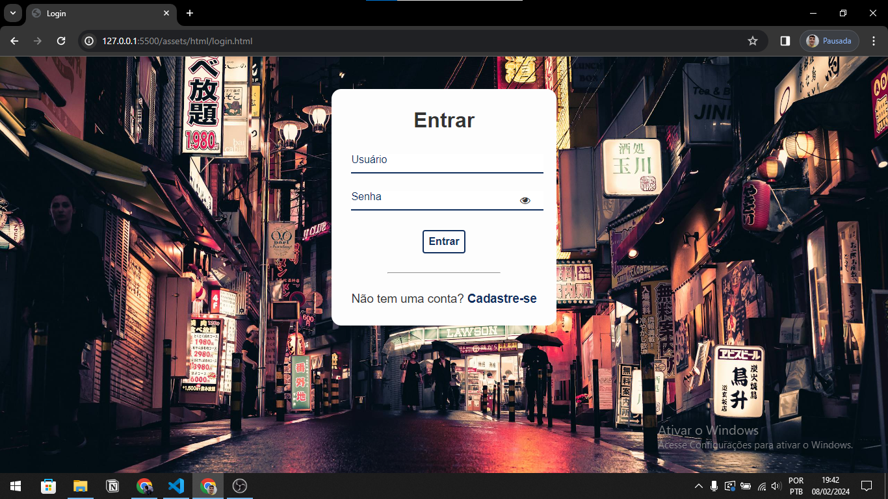Screen dimensions: 888x499
Task: Go back to the previous page
Action: click(14, 41)
